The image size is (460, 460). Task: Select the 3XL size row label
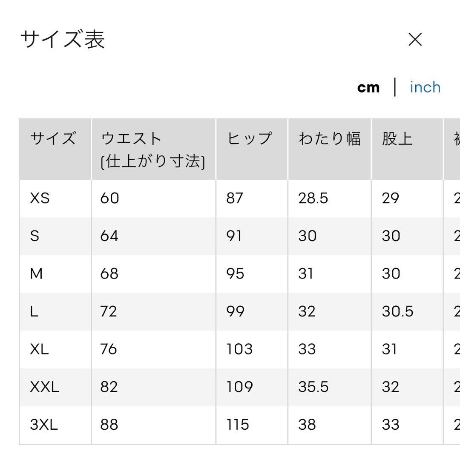(x=44, y=425)
